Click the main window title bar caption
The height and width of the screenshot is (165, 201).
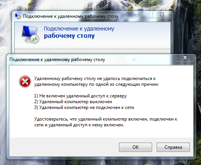pyautogui.click(x=70, y=16)
